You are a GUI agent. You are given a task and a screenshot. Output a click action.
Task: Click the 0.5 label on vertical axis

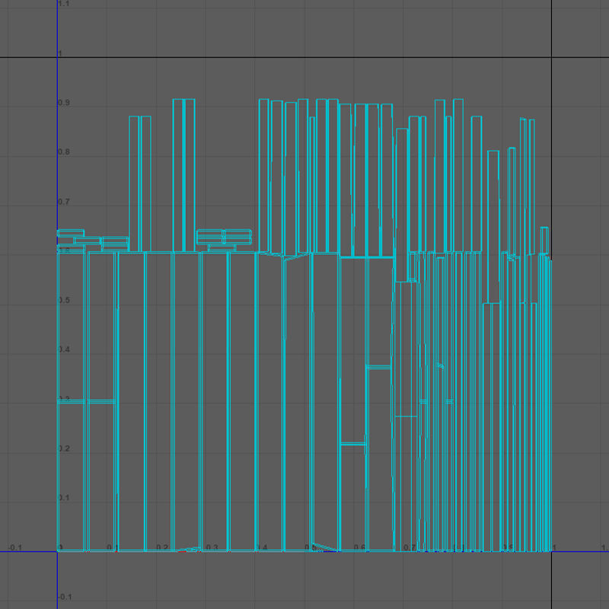(x=64, y=300)
